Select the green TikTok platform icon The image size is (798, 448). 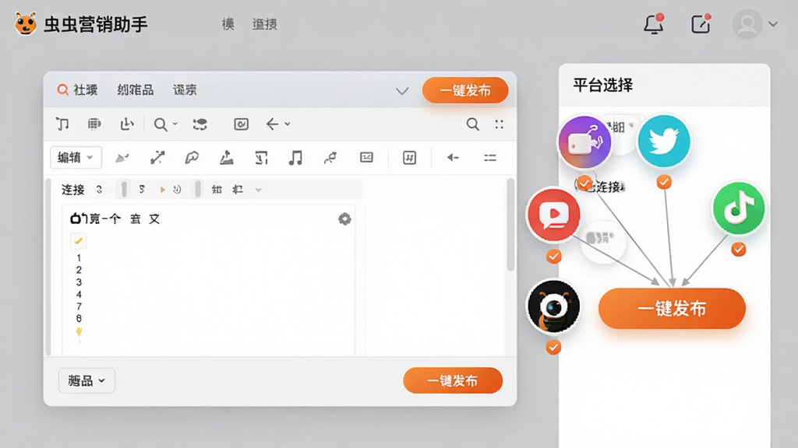tap(739, 208)
